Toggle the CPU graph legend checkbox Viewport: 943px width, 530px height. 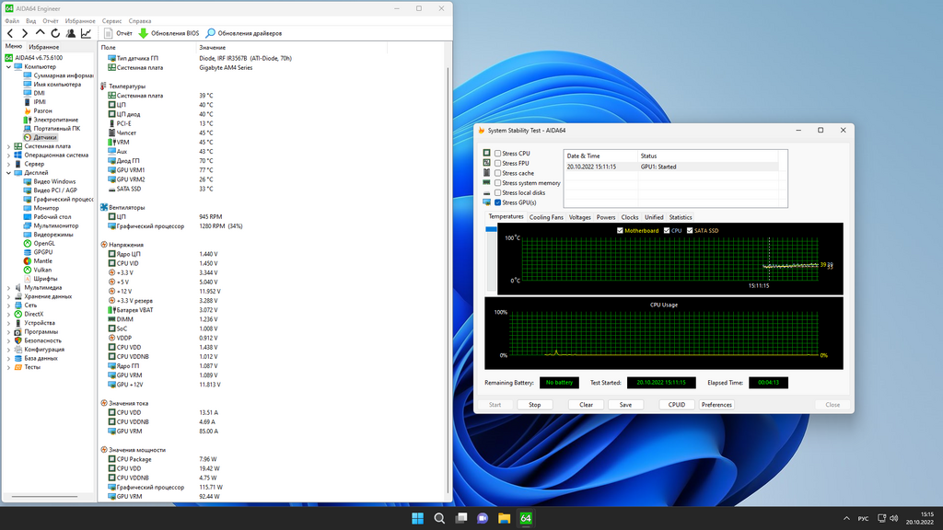(x=667, y=230)
